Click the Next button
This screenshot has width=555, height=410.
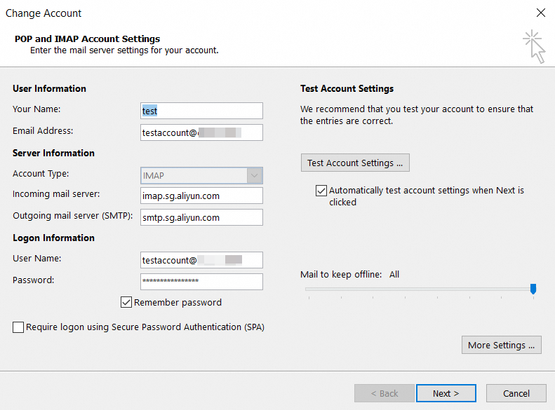(x=446, y=393)
